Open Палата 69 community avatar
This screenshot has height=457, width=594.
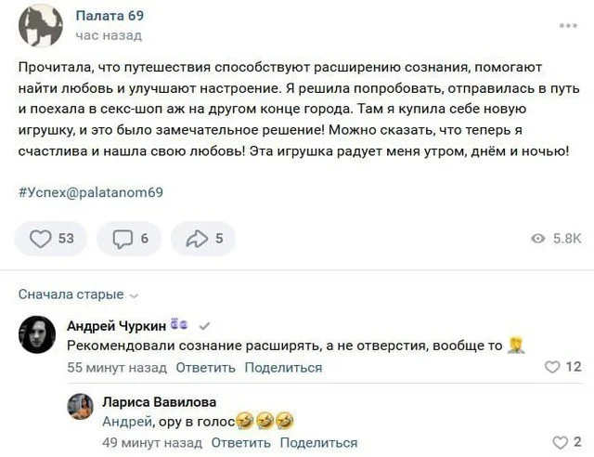pyautogui.click(x=41, y=25)
